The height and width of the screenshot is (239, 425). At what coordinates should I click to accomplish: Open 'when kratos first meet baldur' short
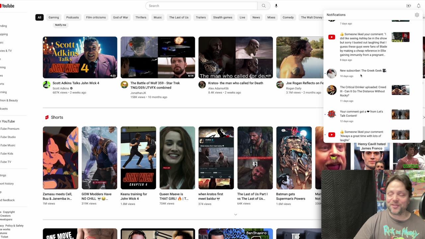pos(216,158)
